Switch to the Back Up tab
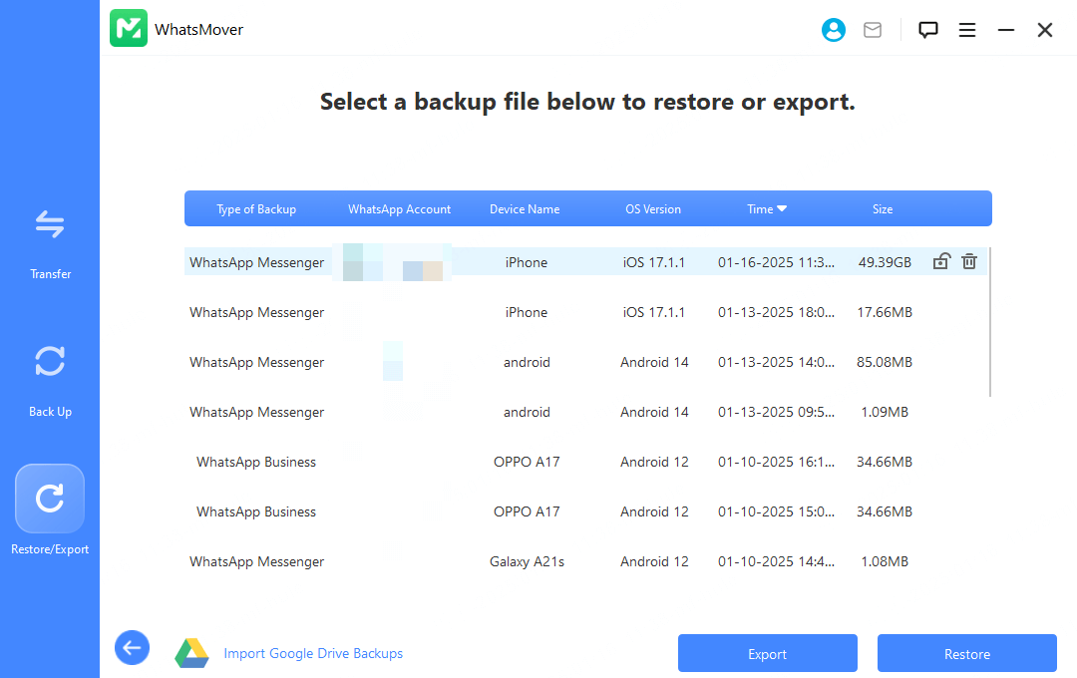Image resolution: width=1077 pixels, height=678 pixels. coord(50,379)
